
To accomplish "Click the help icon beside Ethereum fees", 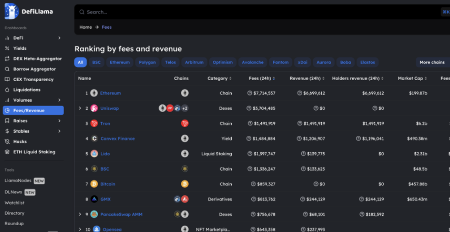I will [250, 93].
